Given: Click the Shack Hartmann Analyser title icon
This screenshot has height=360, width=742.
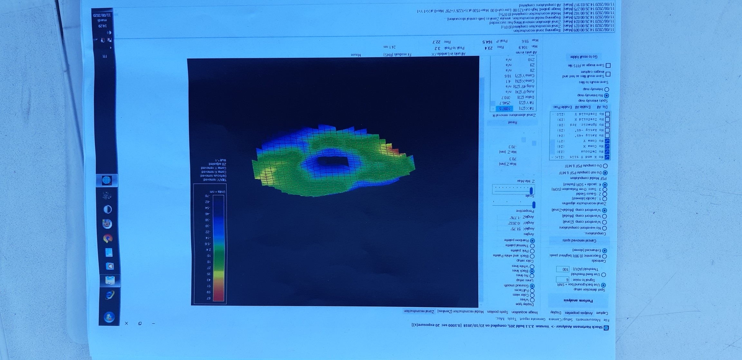Looking at the screenshot, I should (606, 328).
